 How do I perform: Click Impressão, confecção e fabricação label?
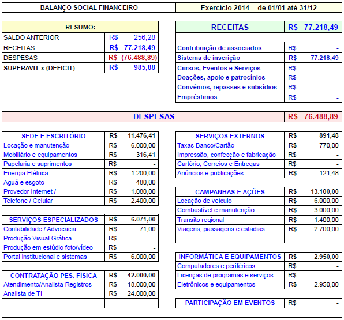(x=226, y=155)
